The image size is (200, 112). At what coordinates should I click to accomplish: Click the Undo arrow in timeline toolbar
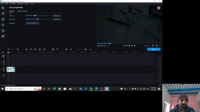tap(9, 49)
